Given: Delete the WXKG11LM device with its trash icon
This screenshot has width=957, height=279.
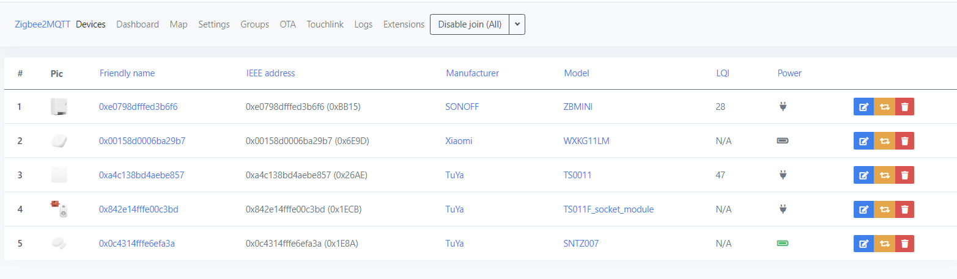Looking at the screenshot, I should point(904,141).
